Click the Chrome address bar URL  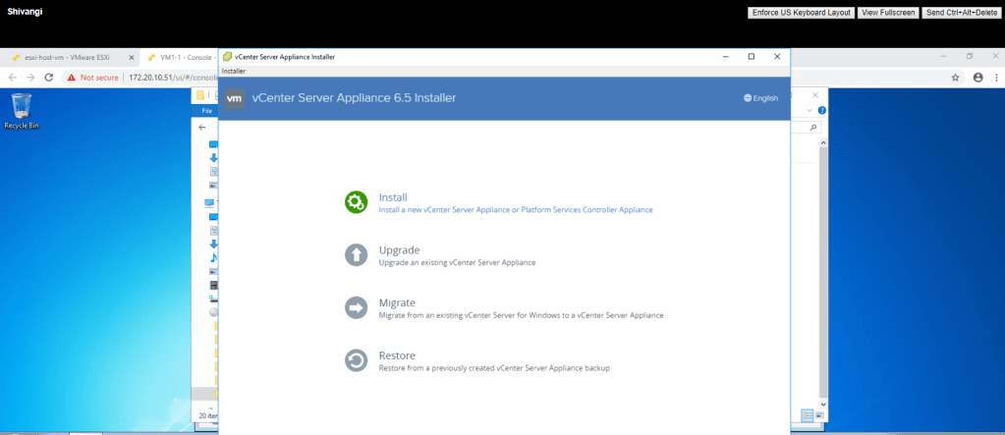pos(172,77)
